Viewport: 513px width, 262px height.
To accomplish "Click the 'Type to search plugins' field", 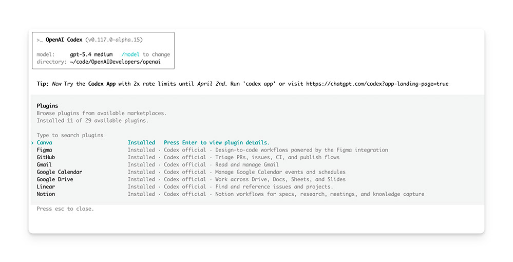I will tap(70, 135).
